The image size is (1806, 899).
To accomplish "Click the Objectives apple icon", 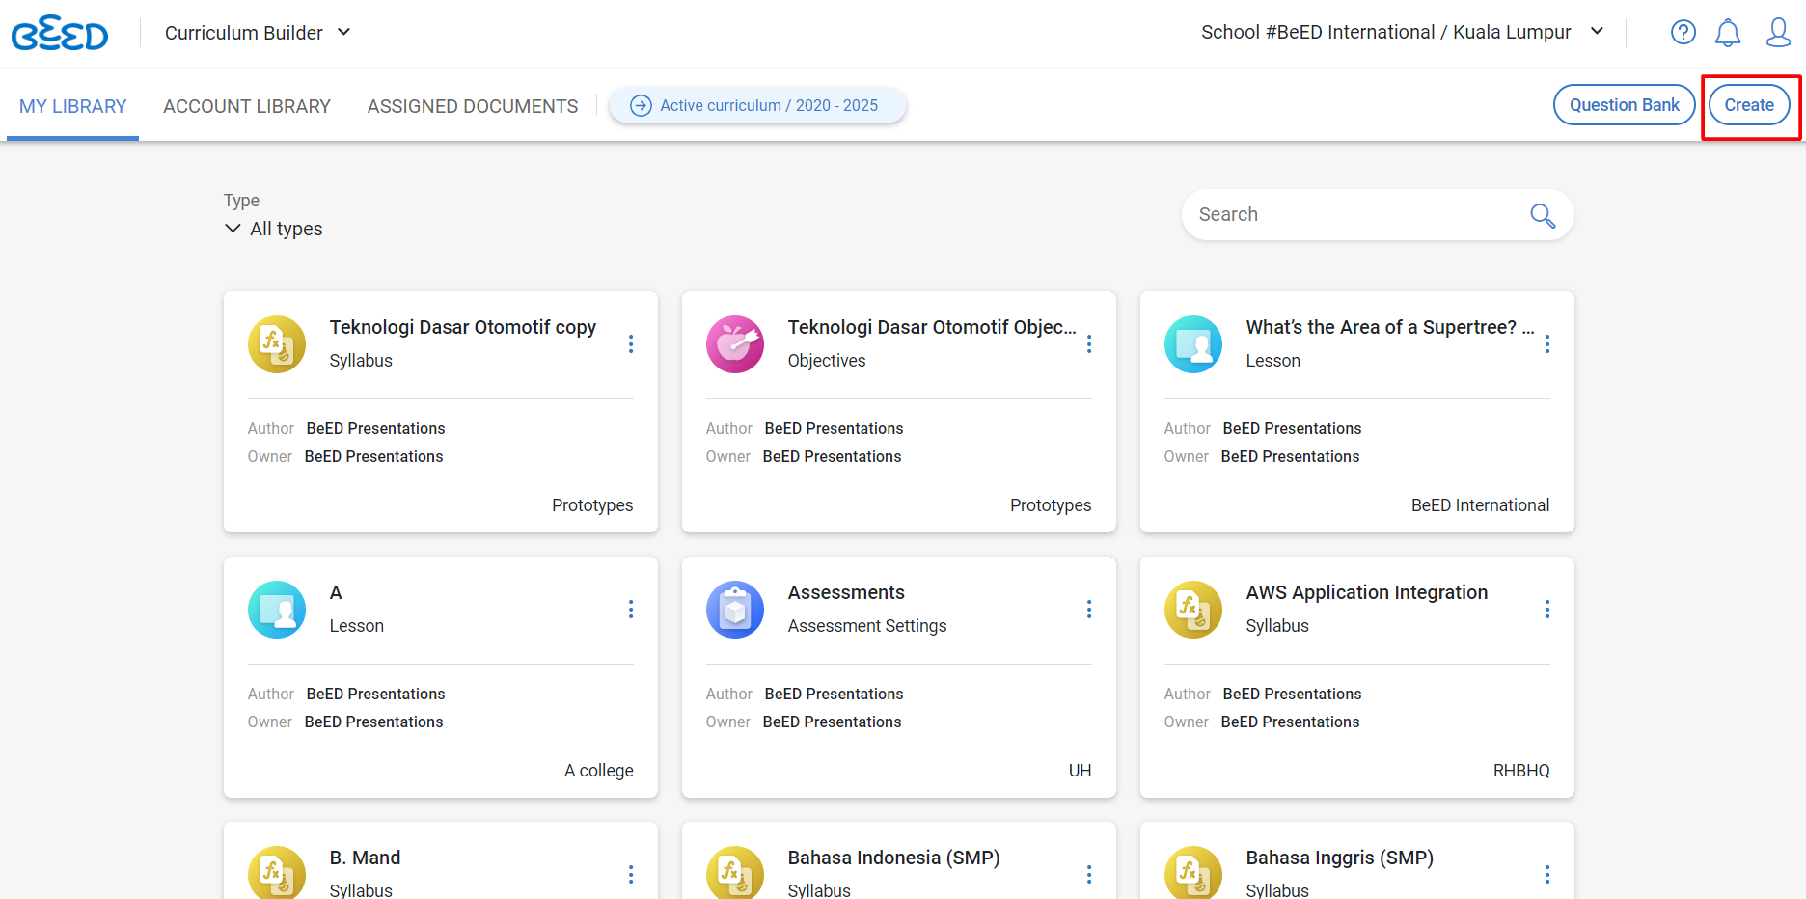I will pyautogui.click(x=735, y=344).
